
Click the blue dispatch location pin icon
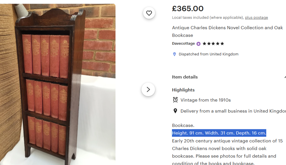(174, 54)
